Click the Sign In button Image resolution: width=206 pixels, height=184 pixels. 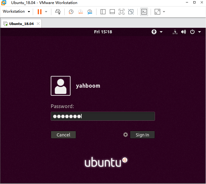(142, 135)
